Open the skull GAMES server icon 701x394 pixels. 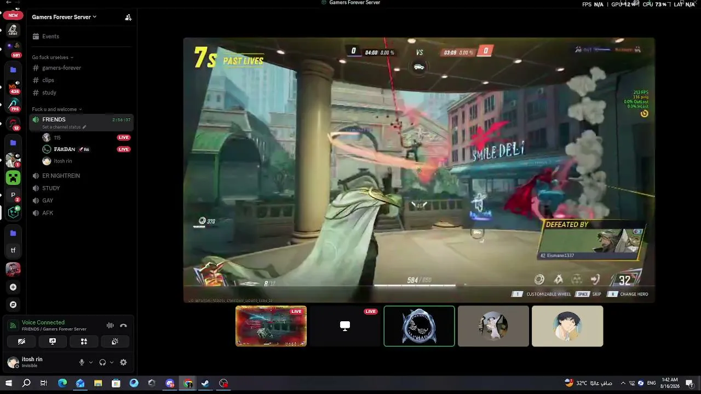coord(13,30)
